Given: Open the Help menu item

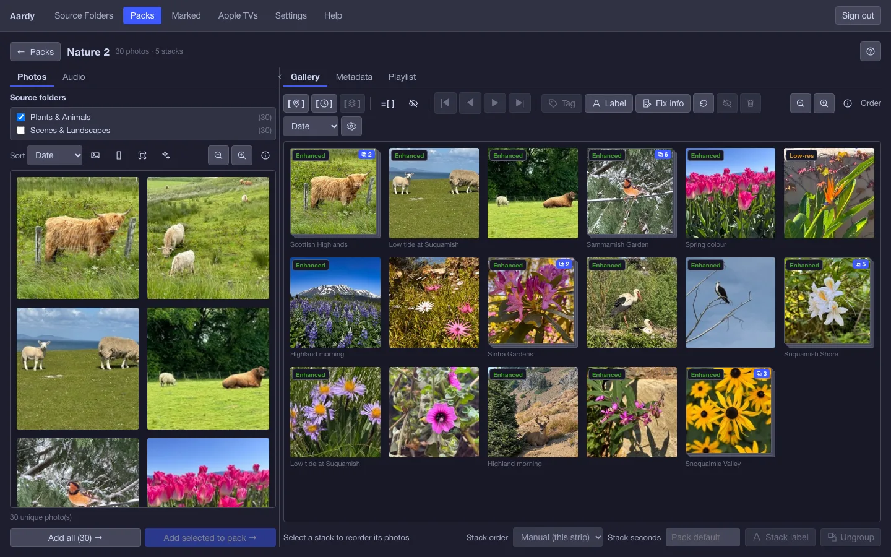Looking at the screenshot, I should click(x=333, y=15).
